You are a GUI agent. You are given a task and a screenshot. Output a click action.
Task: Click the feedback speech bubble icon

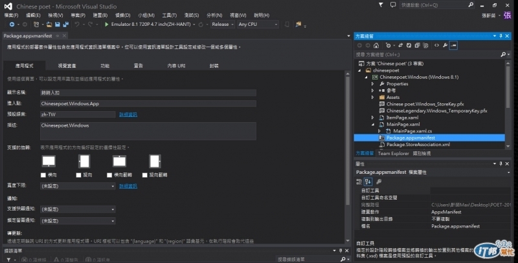coord(393,5)
